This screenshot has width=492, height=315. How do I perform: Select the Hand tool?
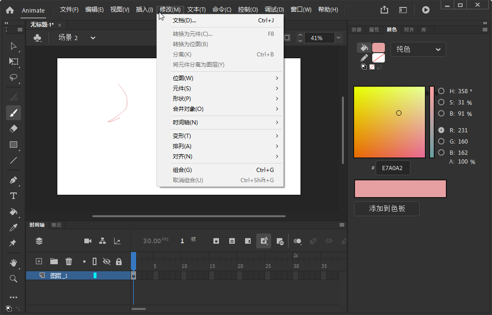coord(13,262)
